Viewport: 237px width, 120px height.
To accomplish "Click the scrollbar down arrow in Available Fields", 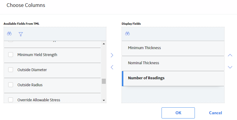I will (104, 100).
